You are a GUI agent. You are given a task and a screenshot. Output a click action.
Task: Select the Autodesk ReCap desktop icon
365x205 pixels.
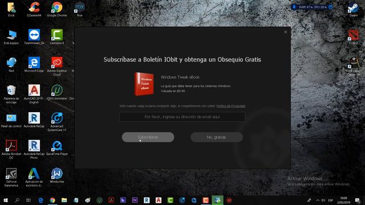tap(34, 120)
